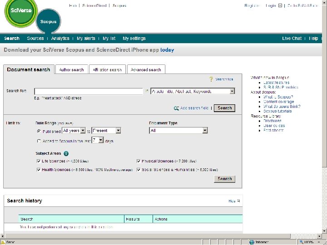Click the Internet zone globe icon in status bar
Viewport: 327px width, 245px height.
(x=252, y=242)
